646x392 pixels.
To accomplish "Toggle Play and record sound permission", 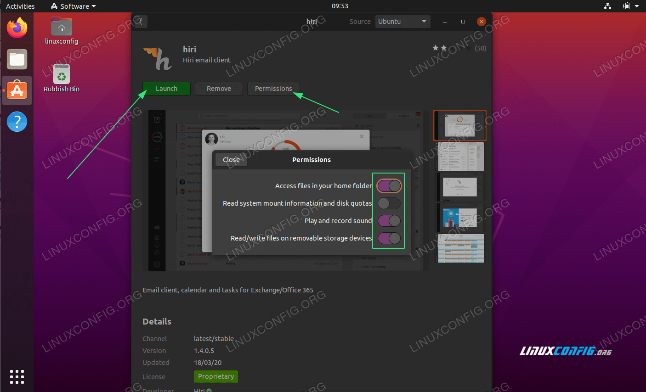I will click(x=389, y=221).
